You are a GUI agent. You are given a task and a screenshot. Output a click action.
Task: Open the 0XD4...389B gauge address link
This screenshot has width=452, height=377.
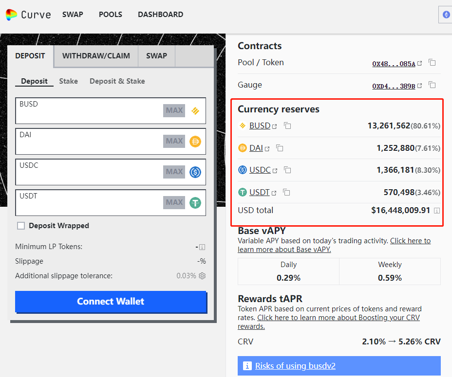point(394,86)
